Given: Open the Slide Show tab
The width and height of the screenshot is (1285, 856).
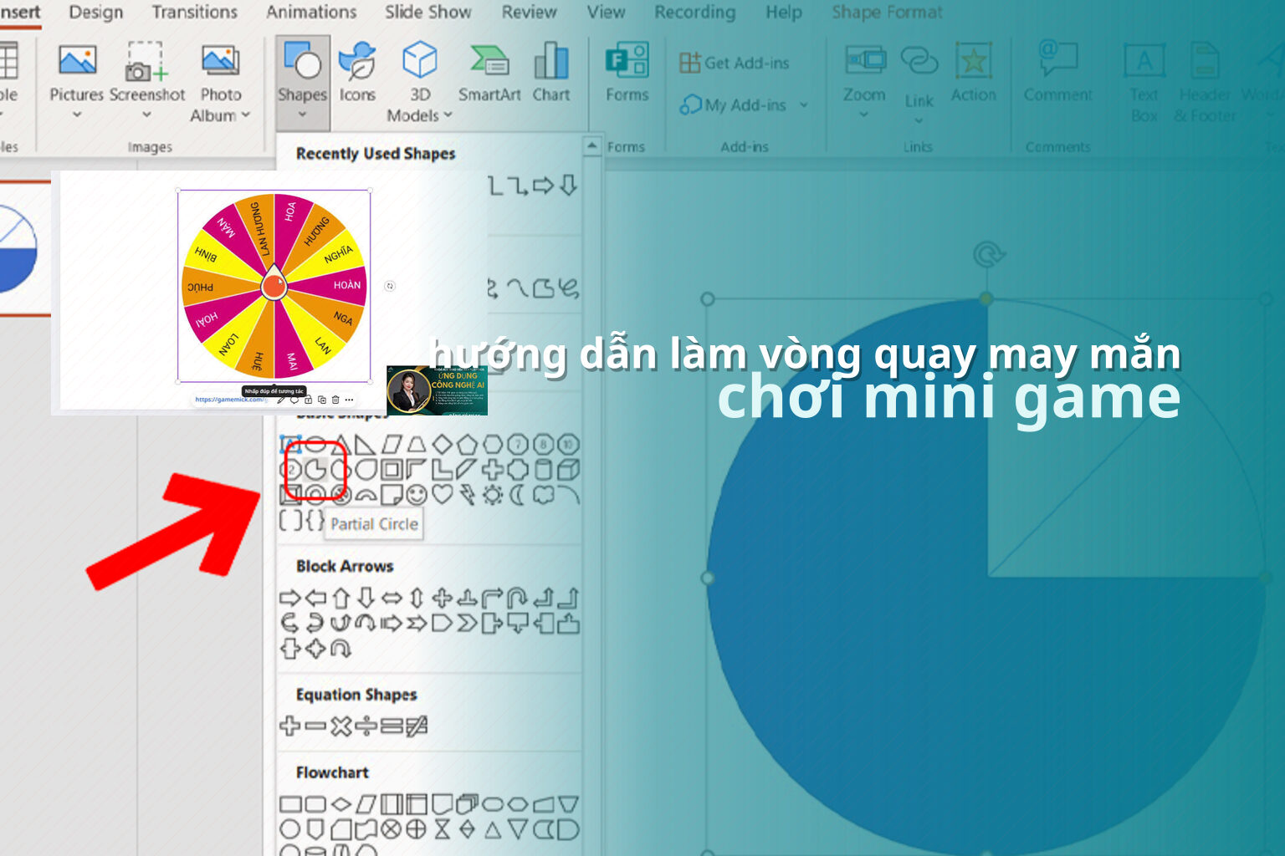Looking at the screenshot, I should coord(427,13).
